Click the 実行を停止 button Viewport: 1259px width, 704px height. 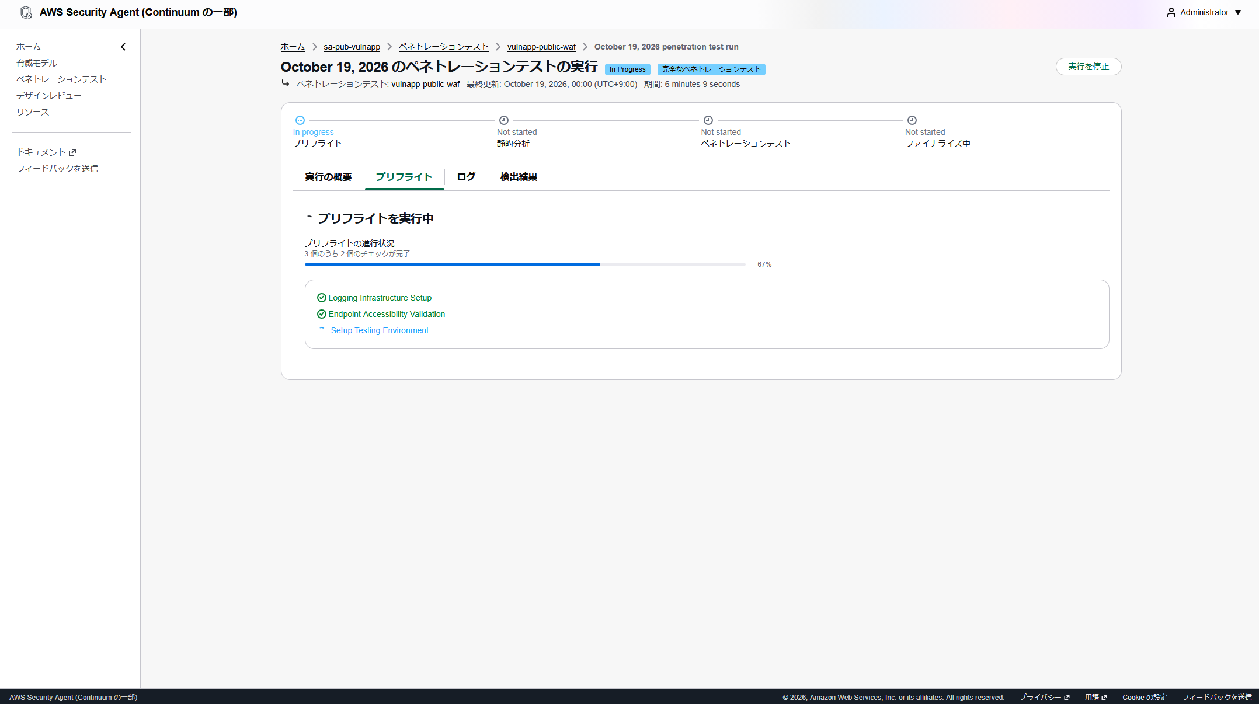pyautogui.click(x=1088, y=67)
